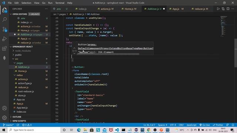Open the Terminal menu
The image size is (237, 133).
[60, 3]
